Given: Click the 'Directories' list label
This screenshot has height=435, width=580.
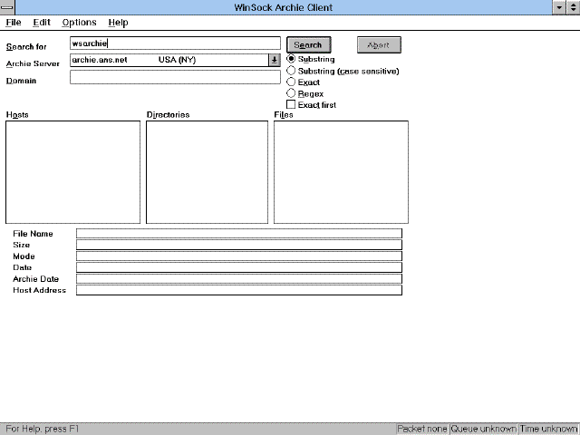Looking at the screenshot, I should click(168, 115).
